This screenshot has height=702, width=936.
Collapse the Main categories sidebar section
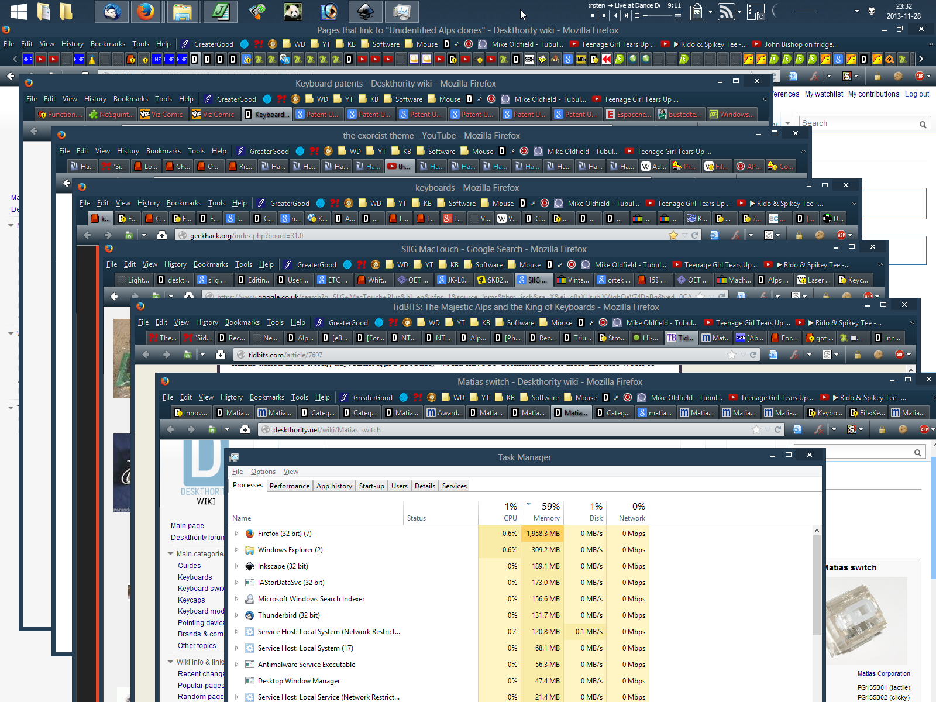(x=170, y=553)
